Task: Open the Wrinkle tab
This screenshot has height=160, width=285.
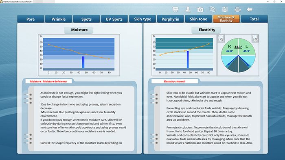Action: coord(59,19)
